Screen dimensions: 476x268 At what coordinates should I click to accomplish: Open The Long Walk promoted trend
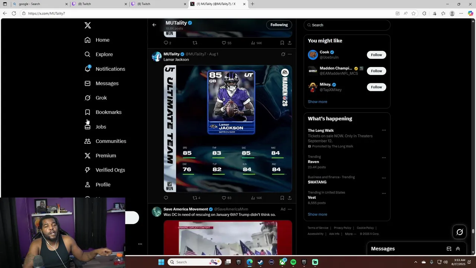coord(347,138)
